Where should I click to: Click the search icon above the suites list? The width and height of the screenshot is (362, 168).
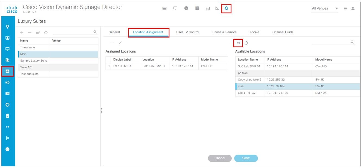click(95, 32)
